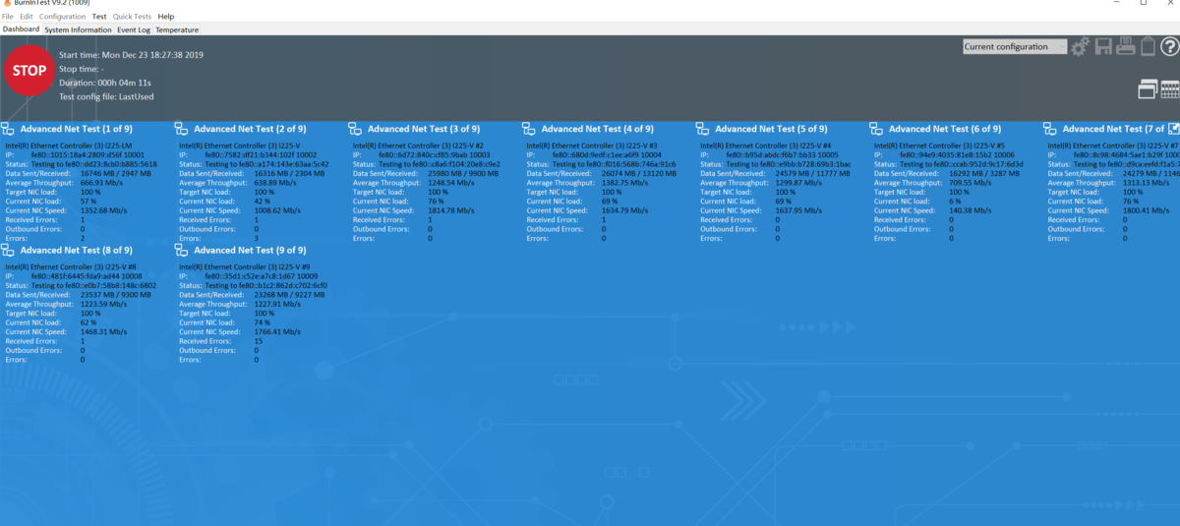Screen dimensions: 1180x526
Task: Switch to the Event Log tab
Action: [134, 29]
